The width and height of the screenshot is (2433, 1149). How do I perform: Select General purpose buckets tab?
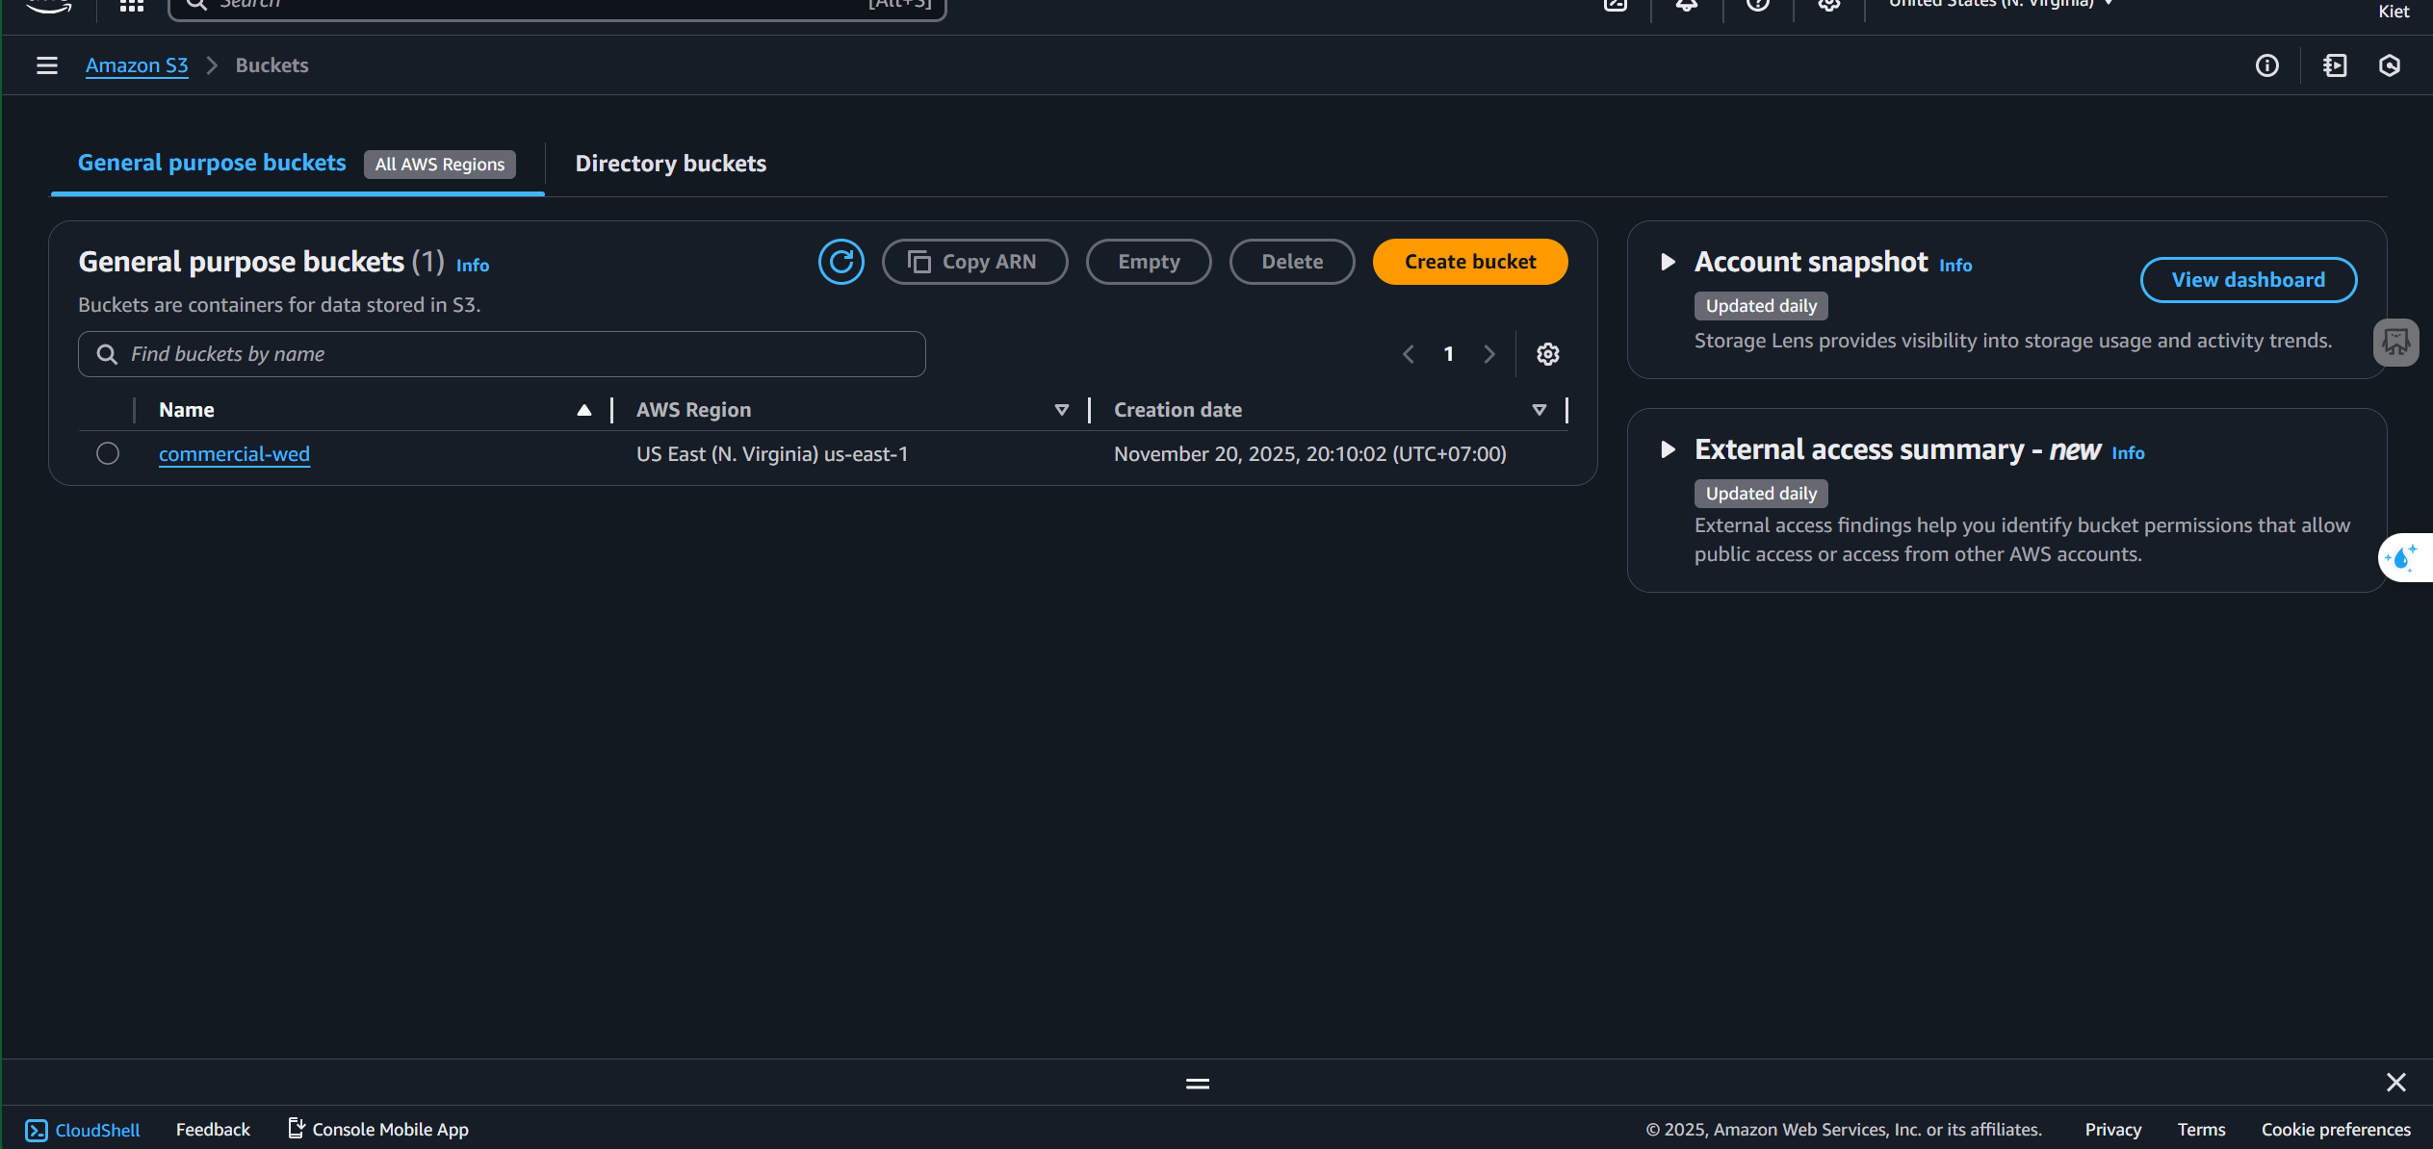pos(212,163)
